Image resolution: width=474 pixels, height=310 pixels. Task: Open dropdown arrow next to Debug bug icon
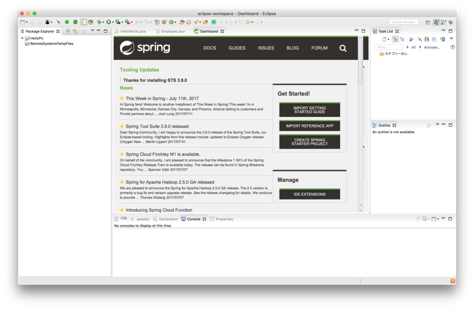[x=103, y=22]
